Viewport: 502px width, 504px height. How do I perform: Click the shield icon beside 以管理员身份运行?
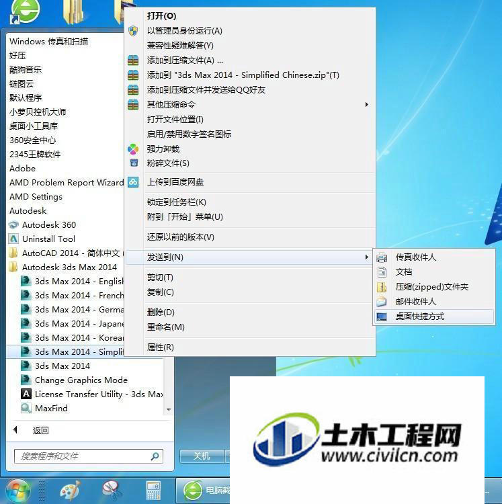(x=133, y=31)
